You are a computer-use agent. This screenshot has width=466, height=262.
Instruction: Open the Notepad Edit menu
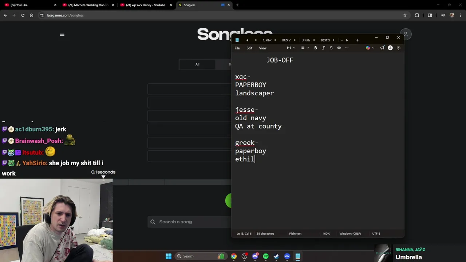pyautogui.click(x=249, y=48)
